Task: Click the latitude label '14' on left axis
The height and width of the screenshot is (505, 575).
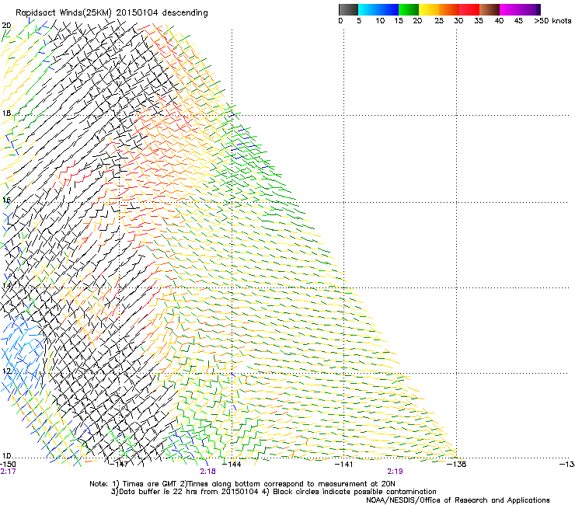Action: click(x=6, y=285)
